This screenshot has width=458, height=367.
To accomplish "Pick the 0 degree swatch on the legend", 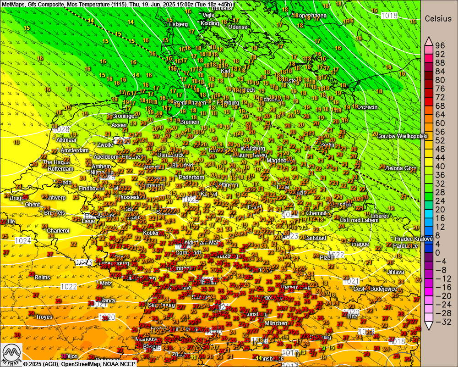I will coord(429,252).
